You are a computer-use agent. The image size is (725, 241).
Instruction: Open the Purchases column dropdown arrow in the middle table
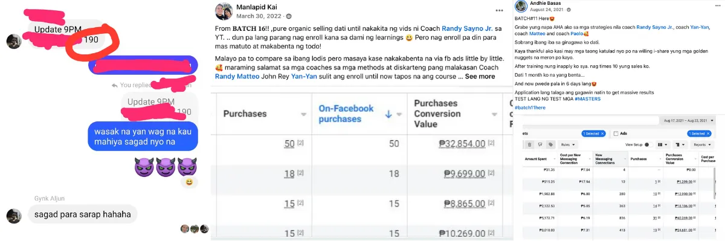coord(304,114)
